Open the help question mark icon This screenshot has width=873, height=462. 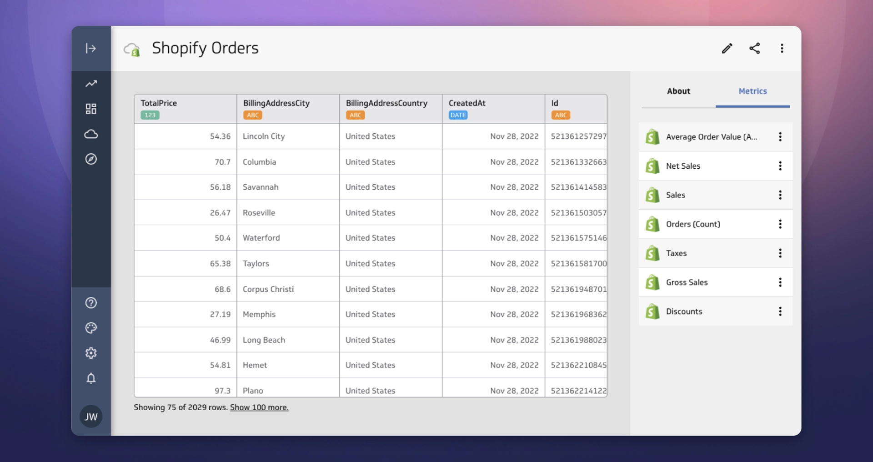pyautogui.click(x=91, y=303)
